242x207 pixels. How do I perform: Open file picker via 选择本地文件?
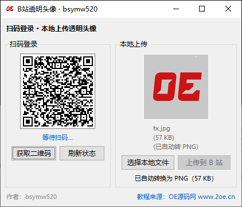(x=148, y=162)
